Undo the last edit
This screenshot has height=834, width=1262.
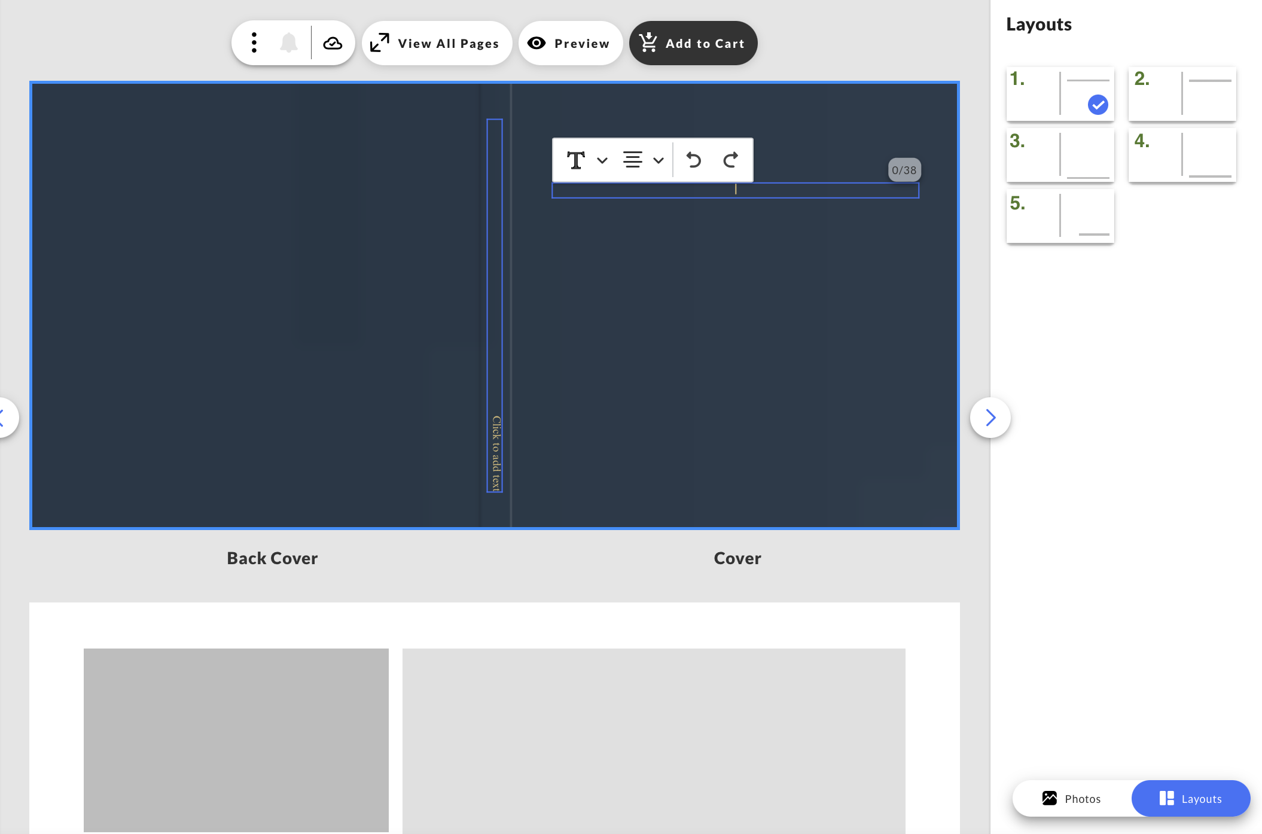click(693, 160)
